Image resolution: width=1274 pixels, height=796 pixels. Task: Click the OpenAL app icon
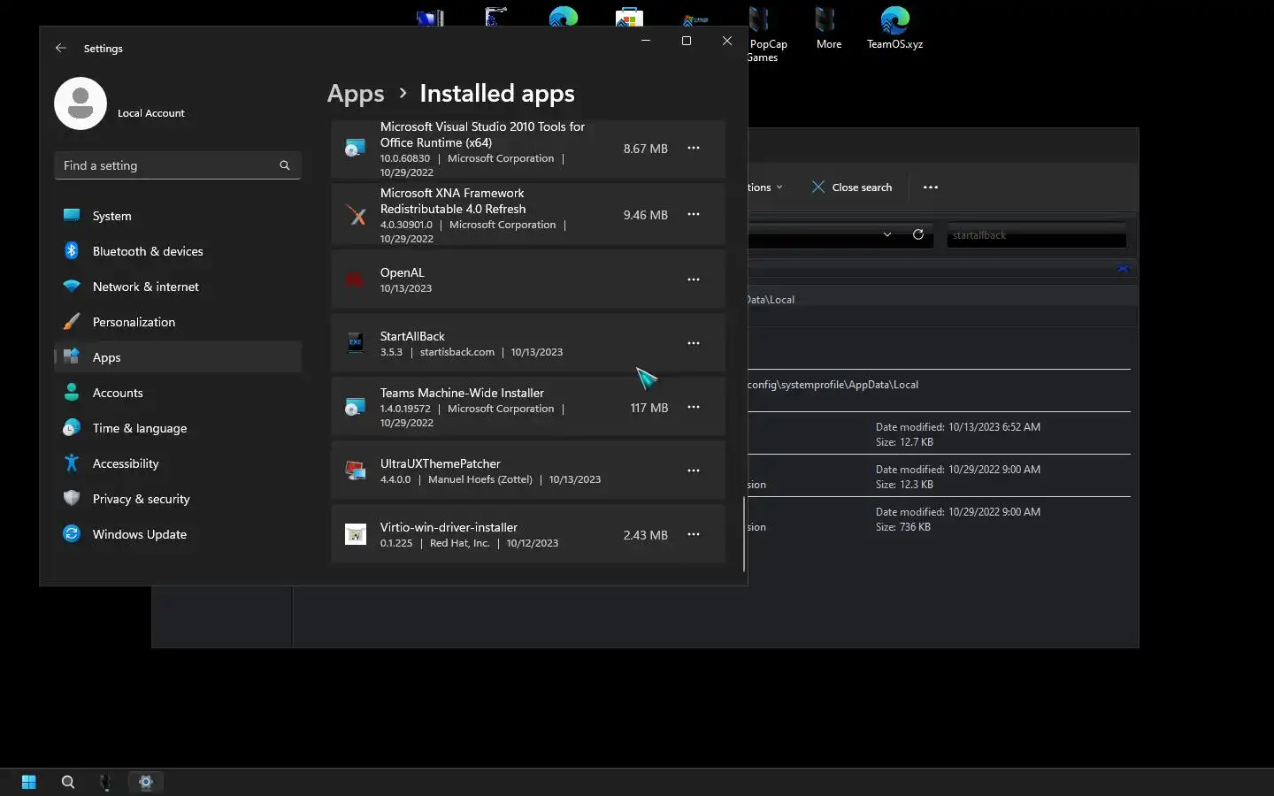point(355,279)
